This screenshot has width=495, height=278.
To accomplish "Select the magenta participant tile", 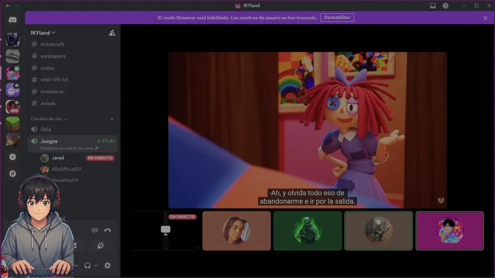I will pos(450,231).
